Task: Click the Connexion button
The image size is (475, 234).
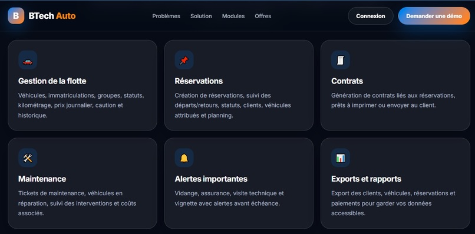Action: 371,16
